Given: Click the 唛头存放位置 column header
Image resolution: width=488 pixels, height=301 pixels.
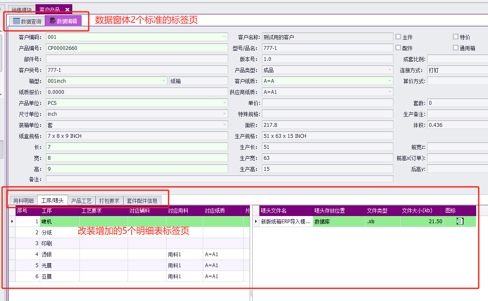Looking at the screenshot, I should point(339,211).
